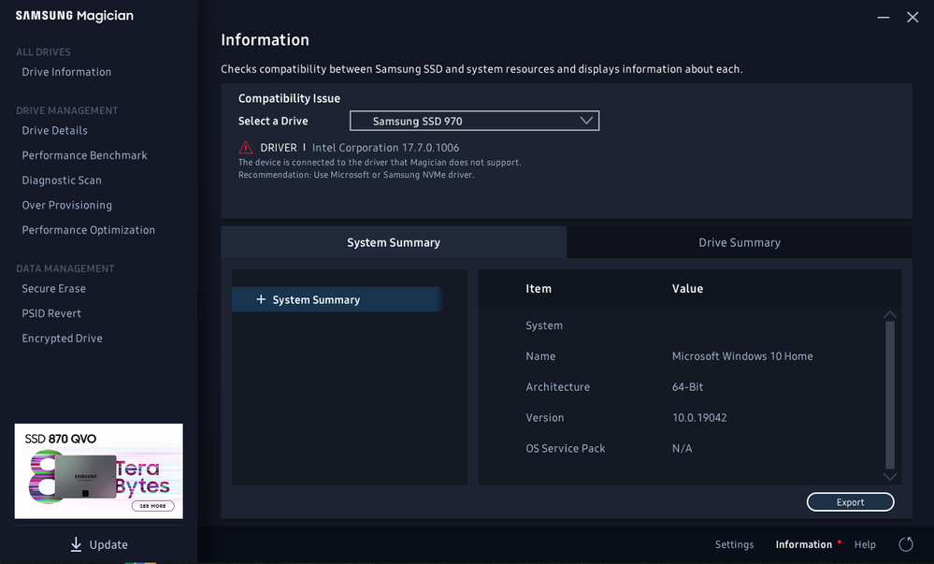934x564 pixels.
Task: Open the Select a Drive dropdown
Action: click(474, 121)
